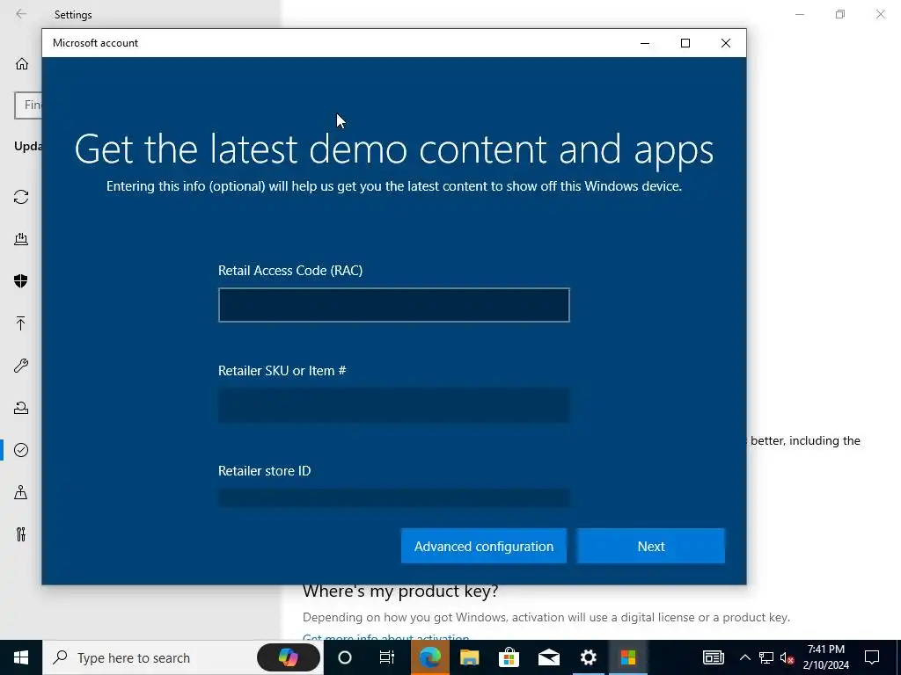Click the Advanced configuration button
This screenshot has width=901, height=675.
(x=484, y=546)
